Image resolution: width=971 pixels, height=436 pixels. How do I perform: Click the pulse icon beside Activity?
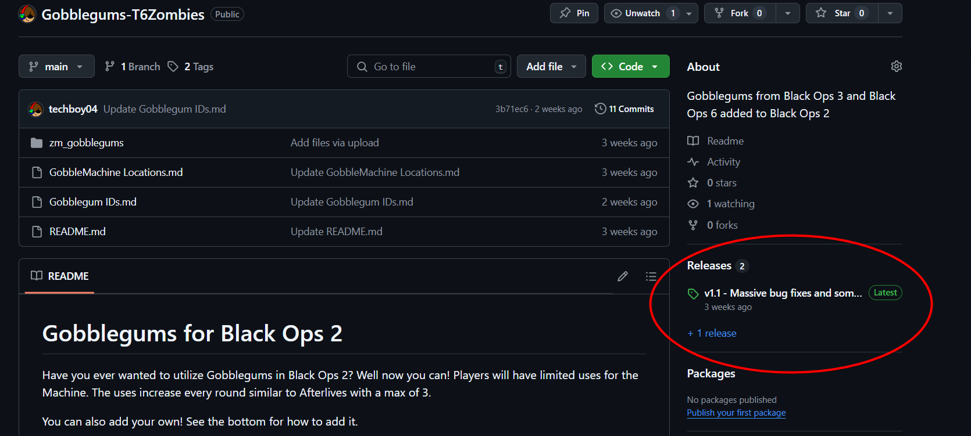(x=693, y=162)
